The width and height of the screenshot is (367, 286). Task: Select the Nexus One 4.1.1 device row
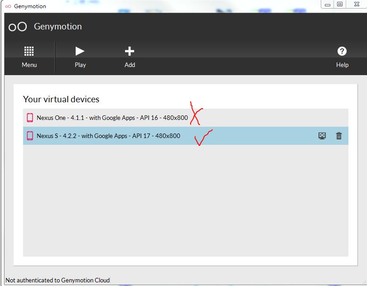(186, 118)
